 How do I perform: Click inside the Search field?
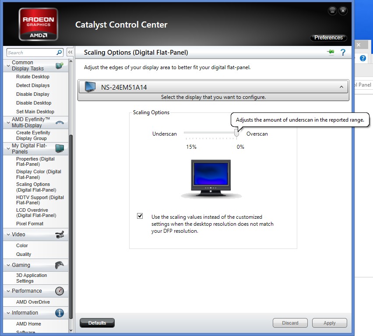pos(31,52)
